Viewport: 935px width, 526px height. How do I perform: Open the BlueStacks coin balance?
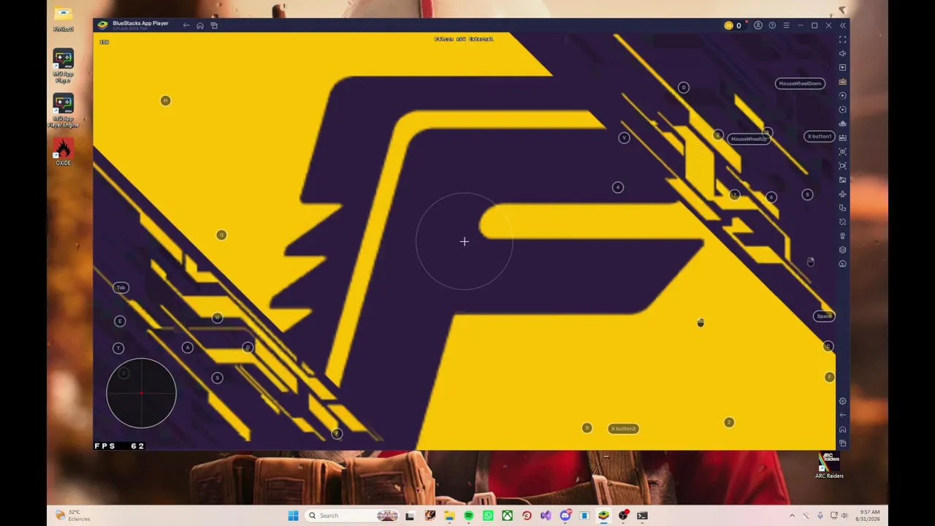[733, 26]
